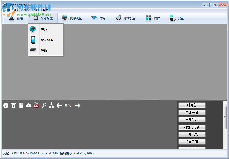The width and height of the screenshot is (229, 159).
Task: Click the checkmark select-all media icon
Action: 6,105
